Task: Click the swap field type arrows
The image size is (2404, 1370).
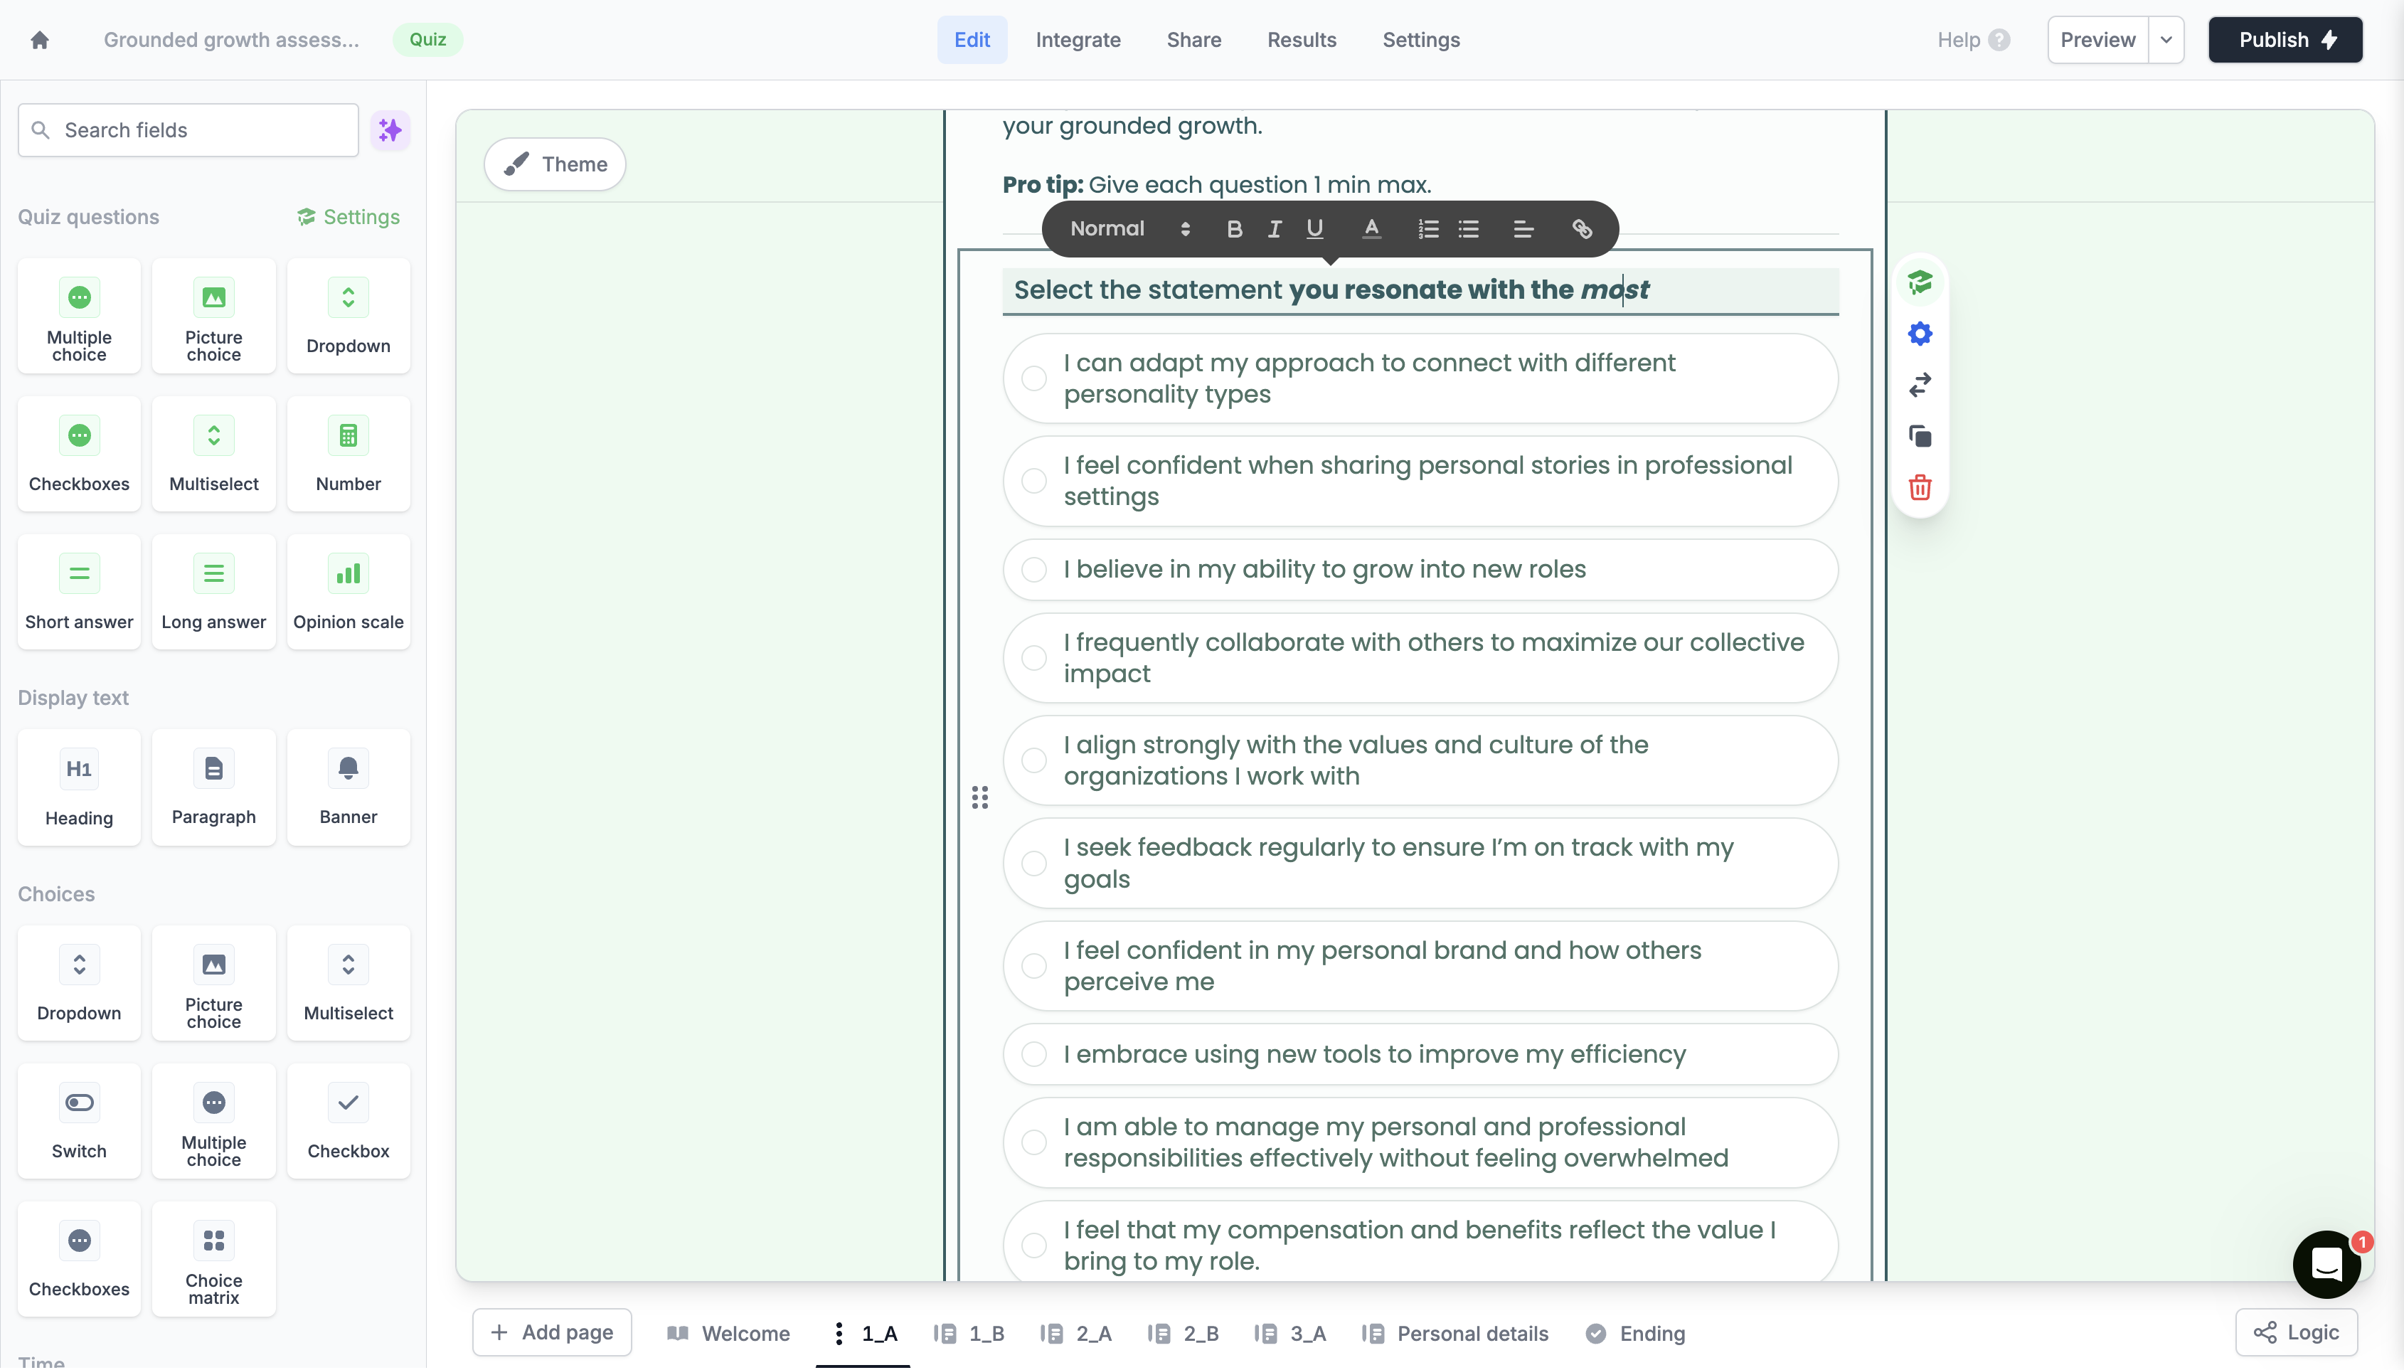Action: pos(1920,384)
